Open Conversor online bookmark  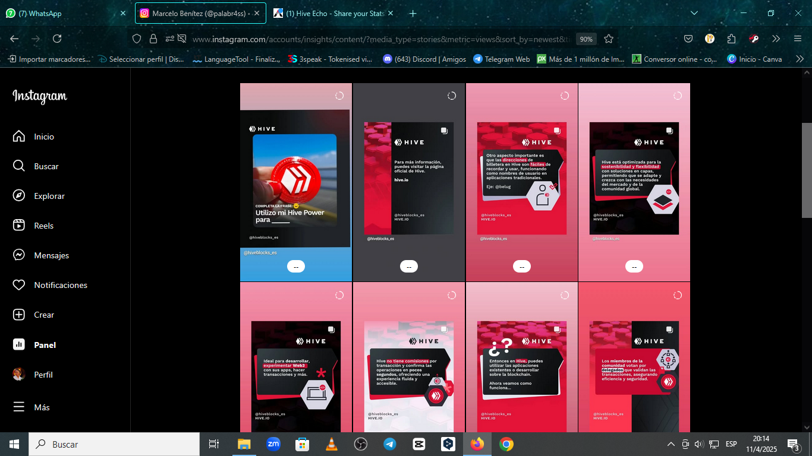(x=675, y=59)
